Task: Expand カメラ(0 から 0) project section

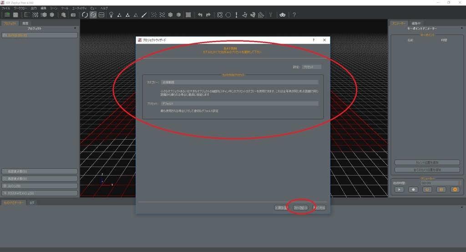Action: [x=40, y=35]
